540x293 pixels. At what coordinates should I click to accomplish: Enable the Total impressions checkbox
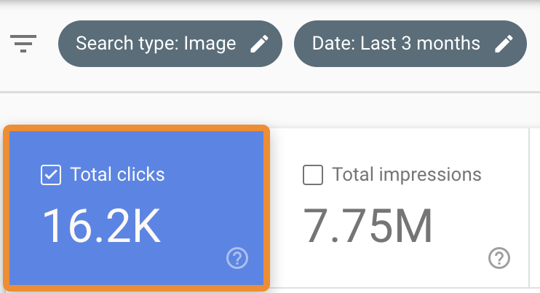313,175
